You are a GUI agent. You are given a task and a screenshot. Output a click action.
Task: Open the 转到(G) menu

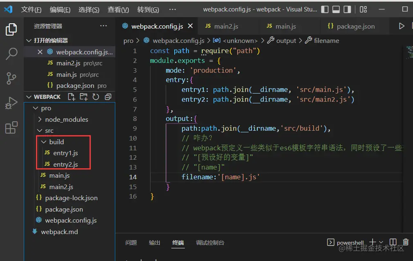coord(148,10)
